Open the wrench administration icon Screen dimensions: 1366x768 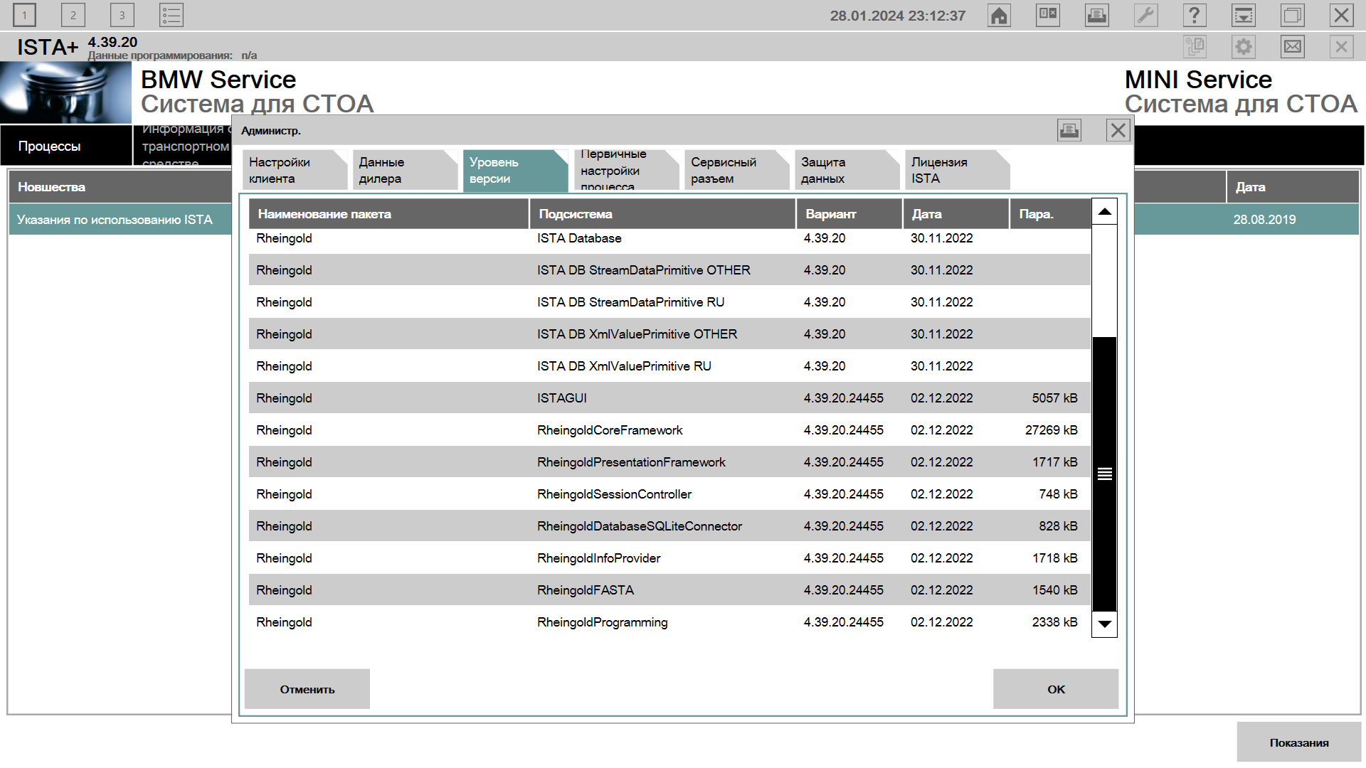click(1146, 15)
